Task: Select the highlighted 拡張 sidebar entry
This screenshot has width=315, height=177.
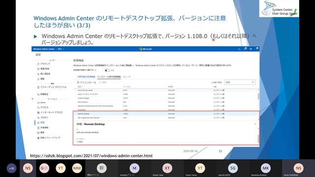Action: click(x=41, y=122)
